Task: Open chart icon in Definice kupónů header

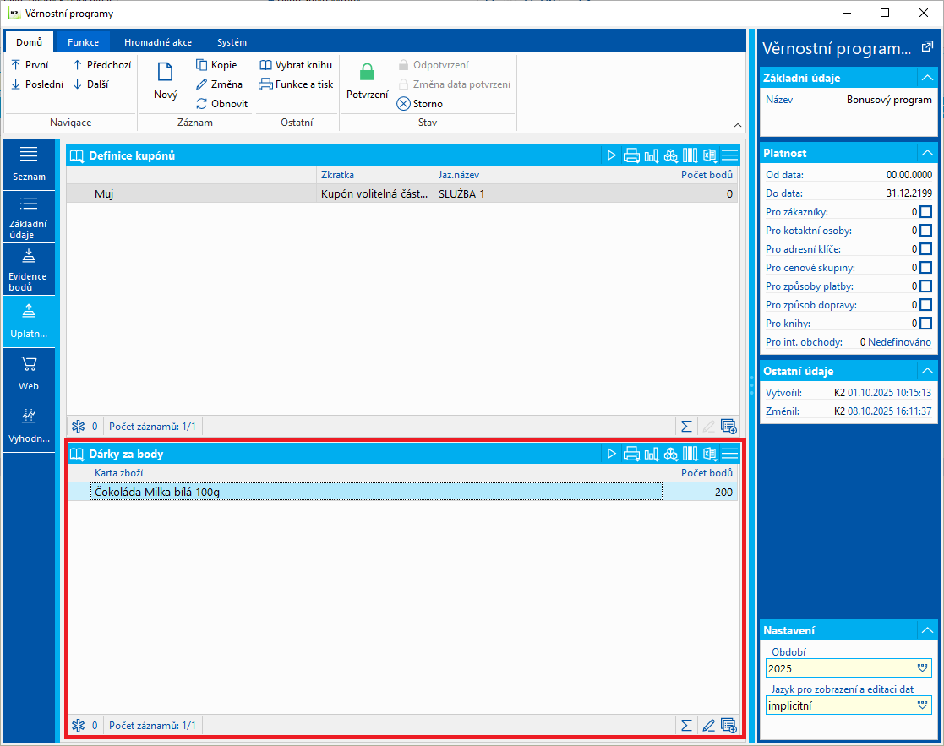Action: 652,155
